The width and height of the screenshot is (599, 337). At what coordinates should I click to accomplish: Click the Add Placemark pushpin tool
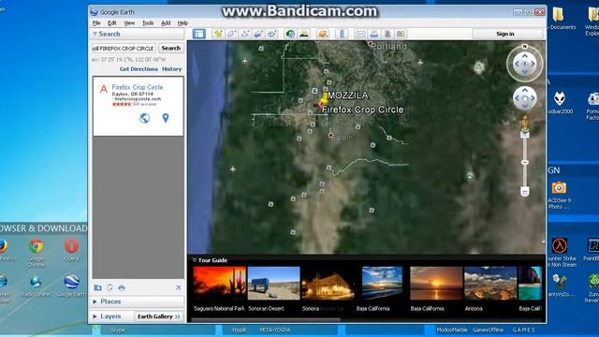click(x=218, y=34)
